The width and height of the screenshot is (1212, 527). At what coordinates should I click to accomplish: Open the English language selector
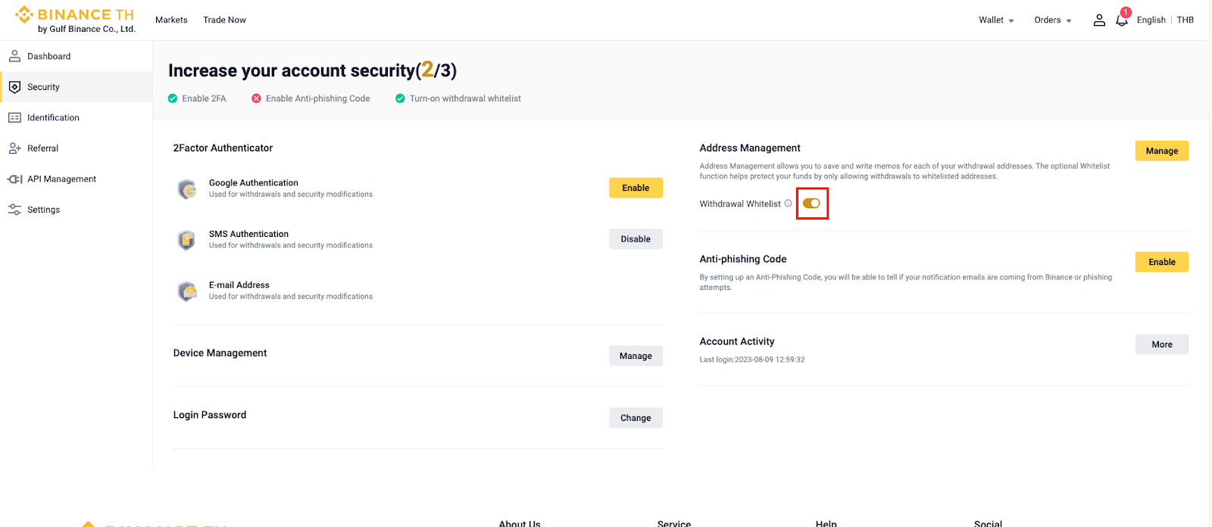tap(1151, 20)
